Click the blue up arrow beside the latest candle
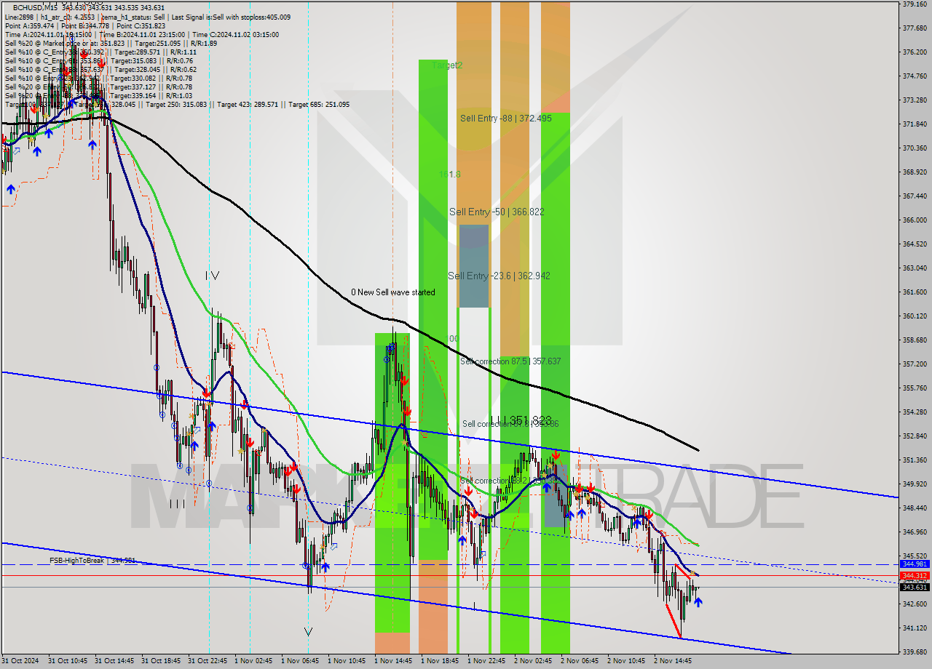This screenshot has height=669, width=932. [x=698, y=602]
